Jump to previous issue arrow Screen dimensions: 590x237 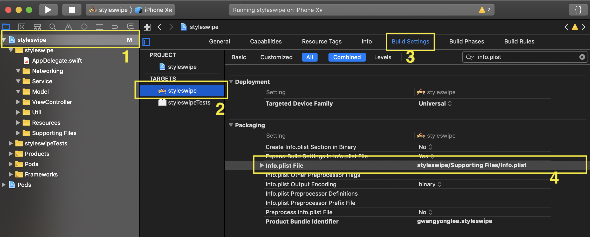tap(566, 27)
